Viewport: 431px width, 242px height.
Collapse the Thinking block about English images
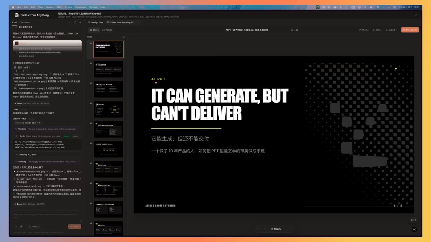click(47, 129)
